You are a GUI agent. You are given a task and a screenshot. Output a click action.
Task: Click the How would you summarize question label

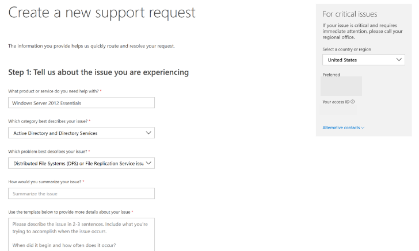(x=45, y=182)
